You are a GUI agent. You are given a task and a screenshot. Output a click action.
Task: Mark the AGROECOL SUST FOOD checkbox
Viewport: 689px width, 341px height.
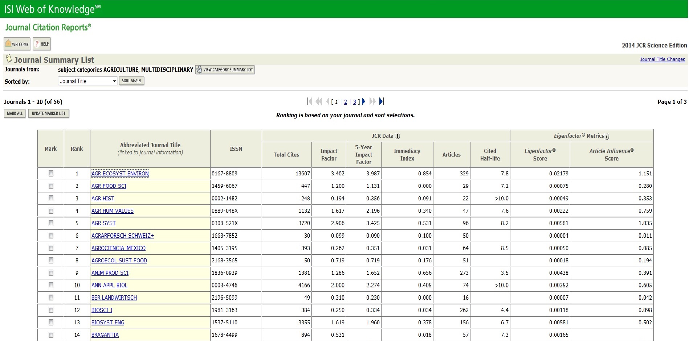[51, 260]
